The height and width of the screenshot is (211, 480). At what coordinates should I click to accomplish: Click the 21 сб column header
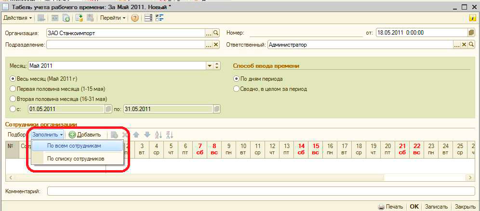click(x=402, y=149)
